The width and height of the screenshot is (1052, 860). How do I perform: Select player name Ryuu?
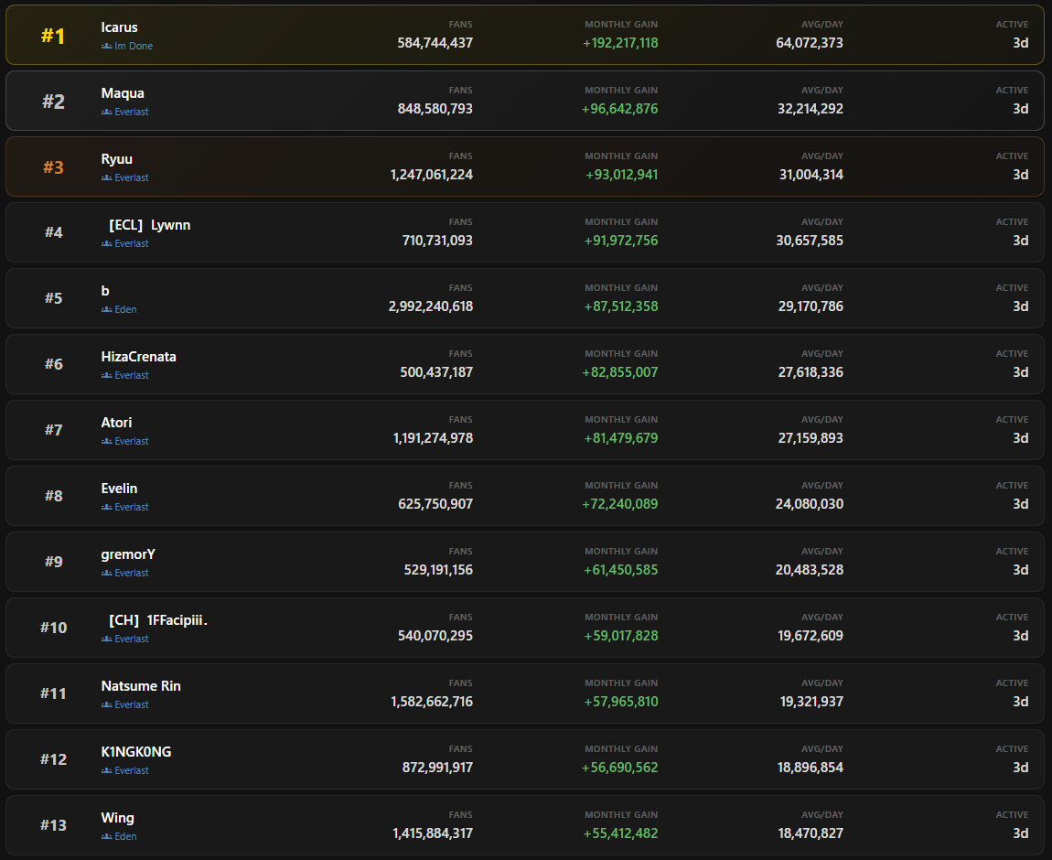tap(117, 159)
